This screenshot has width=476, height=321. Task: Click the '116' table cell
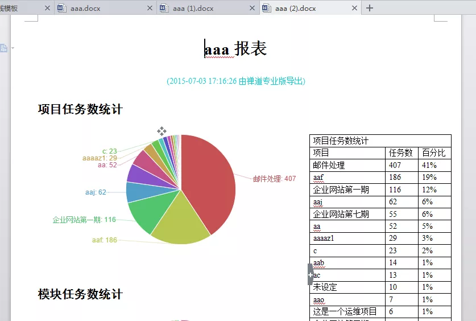coord(402,190)
